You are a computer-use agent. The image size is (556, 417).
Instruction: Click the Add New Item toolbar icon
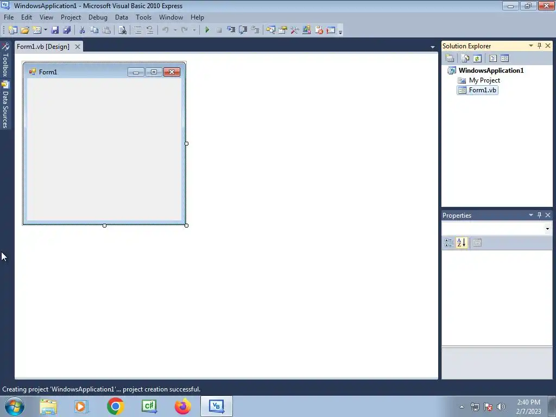point(37,30)
